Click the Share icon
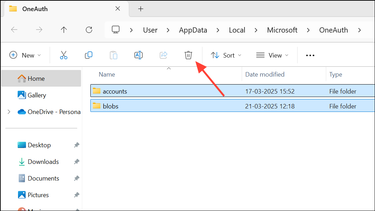The image size is (375, 211). pos(163,55)
